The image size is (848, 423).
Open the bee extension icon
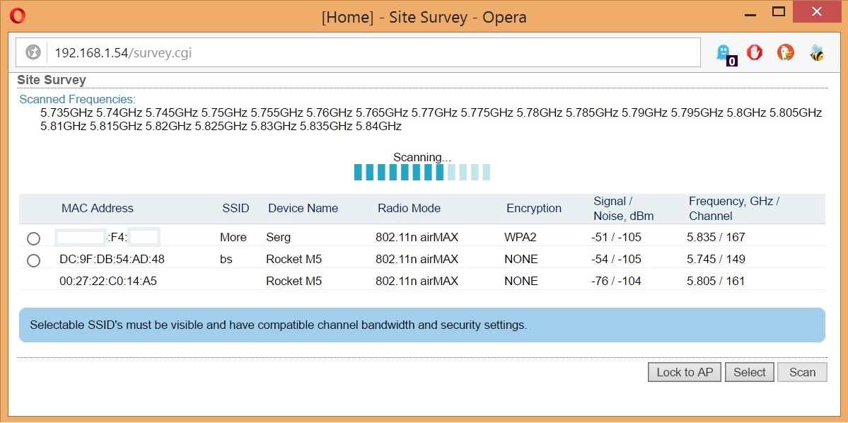[817, 52]
